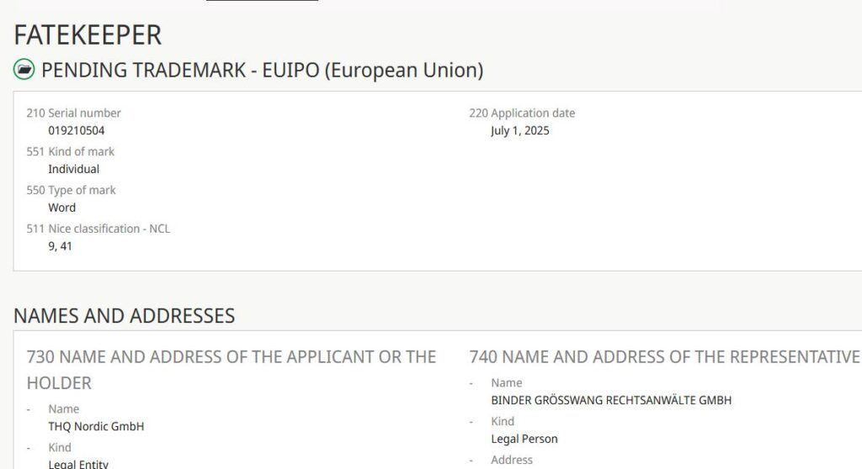Screen dimensions: 862x469
Task: Click the representative Address label
Action: click(512, 460)
